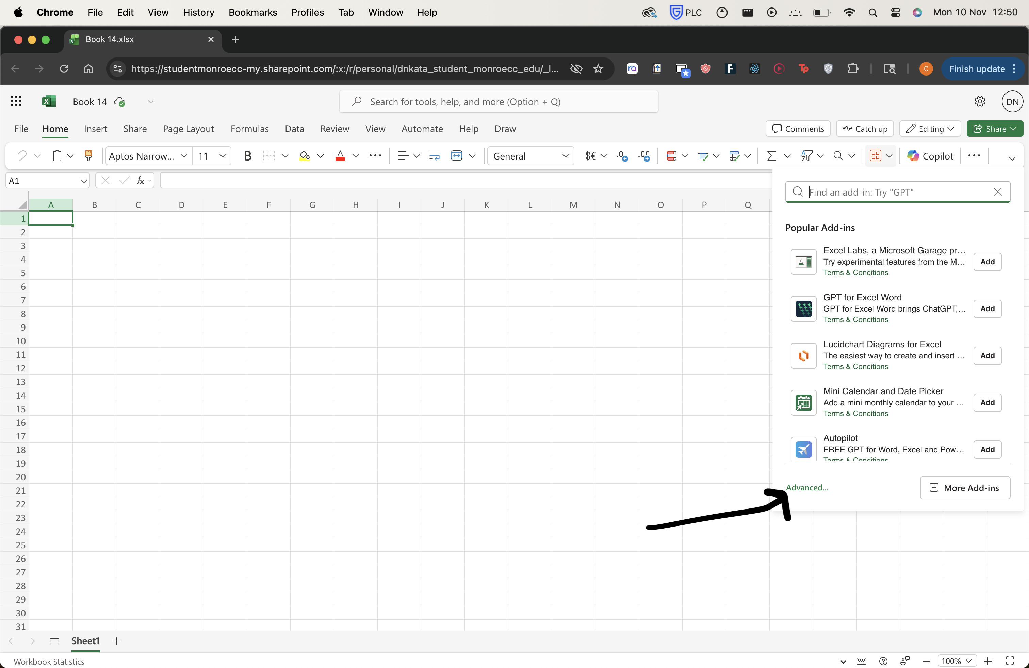Click the Find magnifying glass icon

point(838,155)
